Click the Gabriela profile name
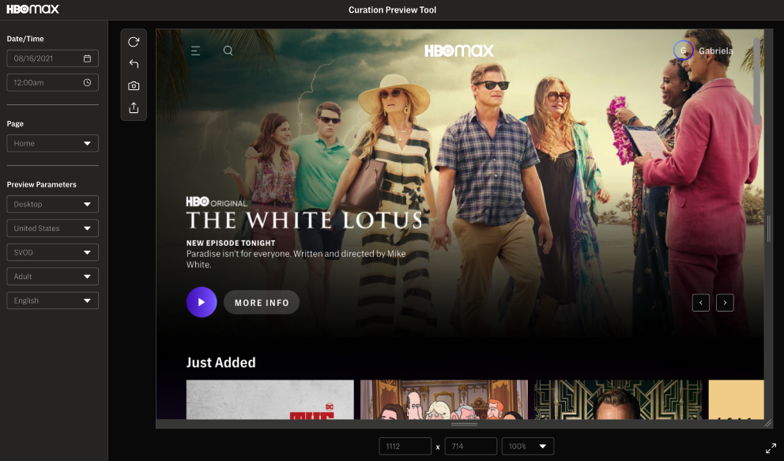Screen dimensions: 784x461 click(716, 51)
